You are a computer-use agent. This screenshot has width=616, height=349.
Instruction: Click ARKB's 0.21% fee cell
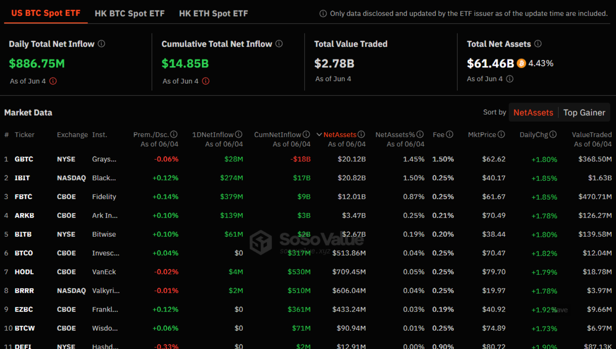(443, 216)
